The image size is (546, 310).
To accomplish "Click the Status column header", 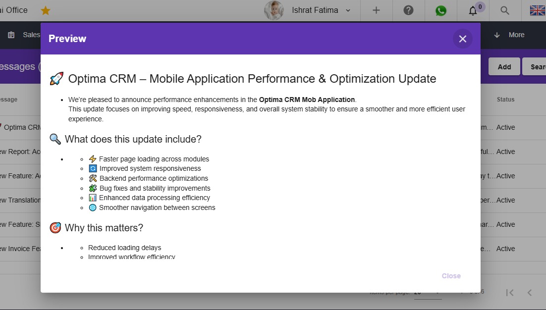I will 505,100.
